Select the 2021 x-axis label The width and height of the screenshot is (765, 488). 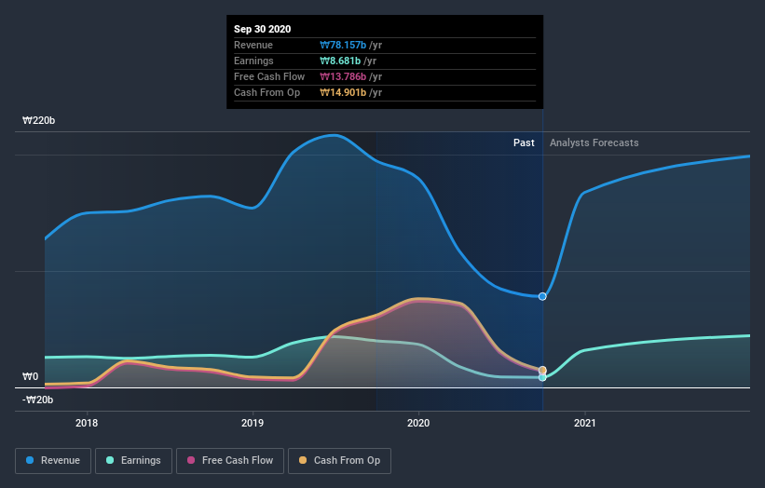(585, 423)
